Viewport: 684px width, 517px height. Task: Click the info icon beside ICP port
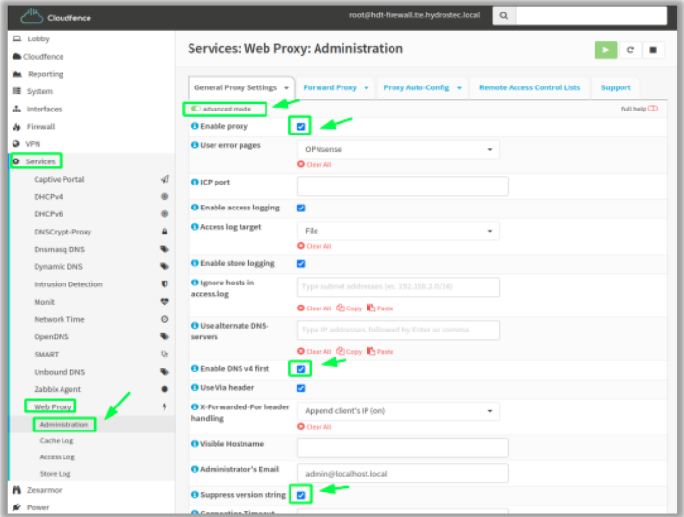[x=195, y=182]
